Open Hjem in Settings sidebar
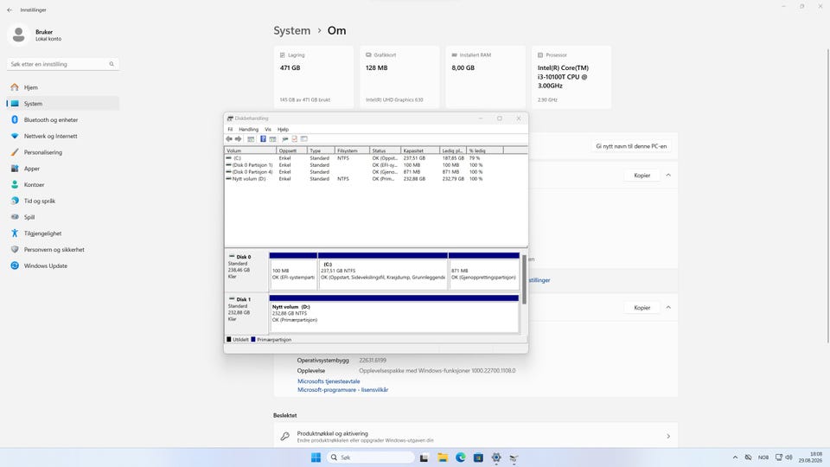 tap(62, 87)
